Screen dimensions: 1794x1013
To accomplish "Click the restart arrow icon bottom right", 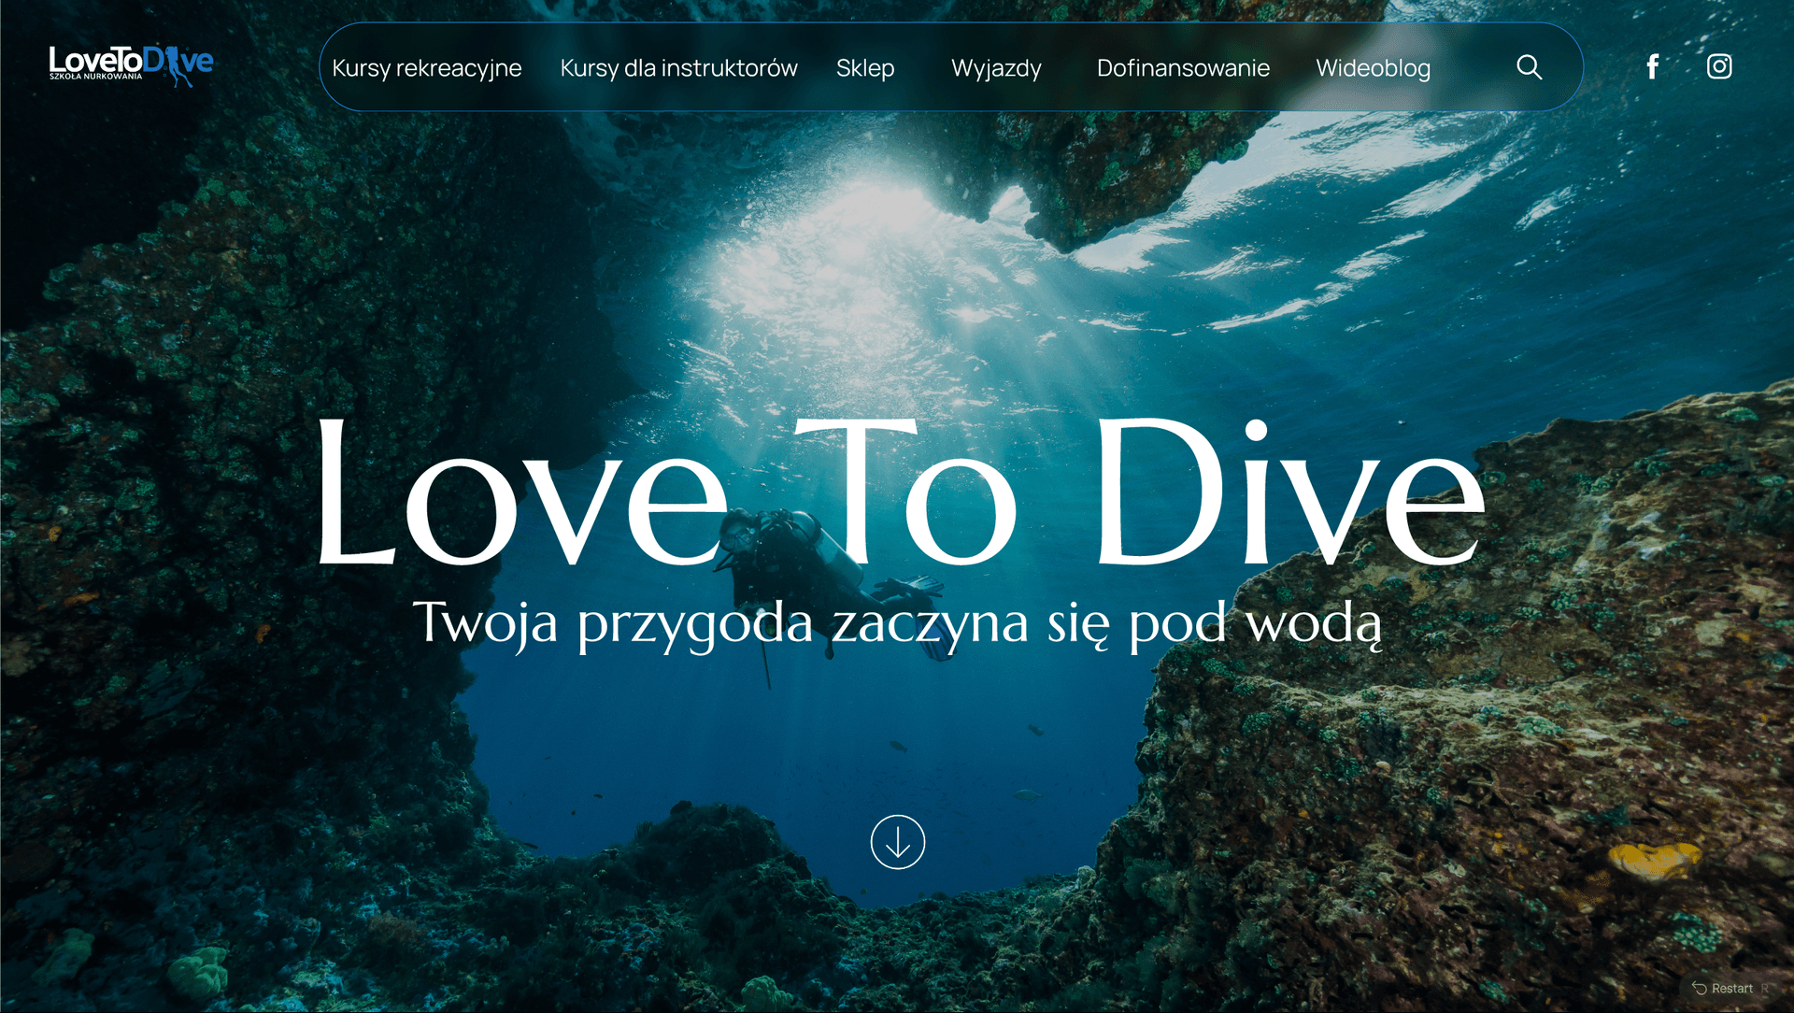I will pos(1698,988).
